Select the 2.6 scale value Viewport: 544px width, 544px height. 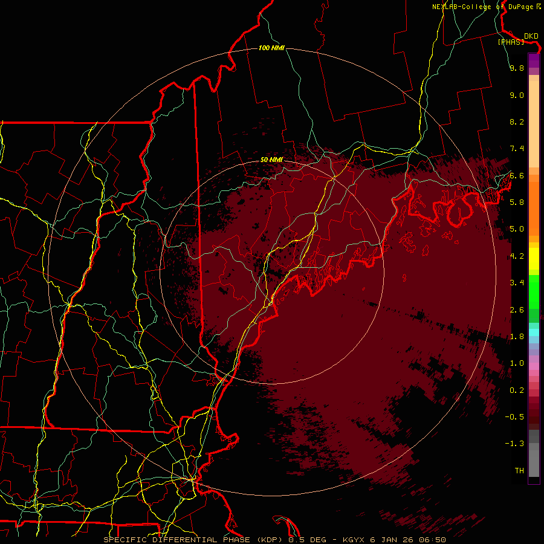pyautogui.click(x=517, y=309)
